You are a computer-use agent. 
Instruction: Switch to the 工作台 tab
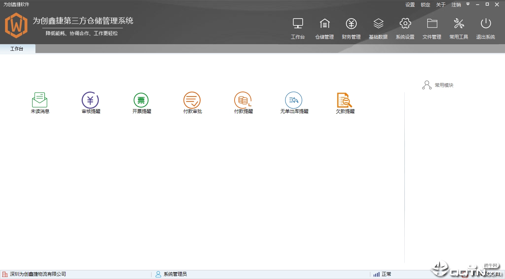(x=17, y=49)
